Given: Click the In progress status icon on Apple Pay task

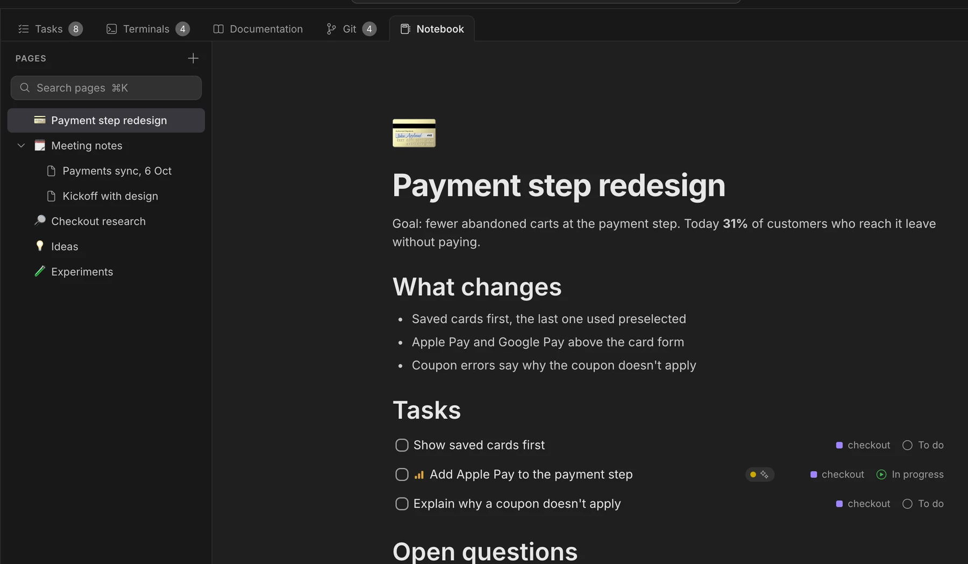Looking at the screenshot, I should (x=881, y=474).
